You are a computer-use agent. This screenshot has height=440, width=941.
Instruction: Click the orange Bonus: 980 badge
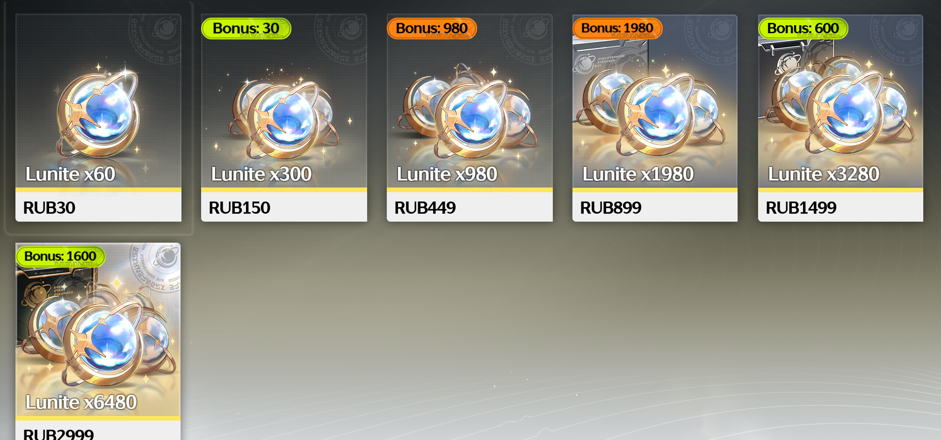coord(432,29)
